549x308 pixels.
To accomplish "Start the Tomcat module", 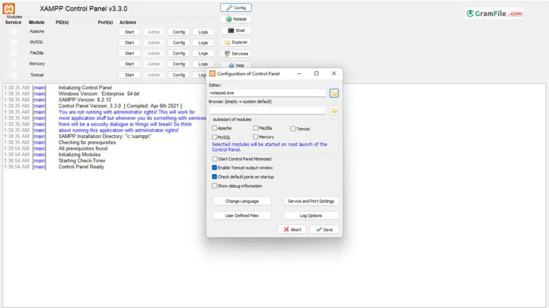I will tap(130, 75).
